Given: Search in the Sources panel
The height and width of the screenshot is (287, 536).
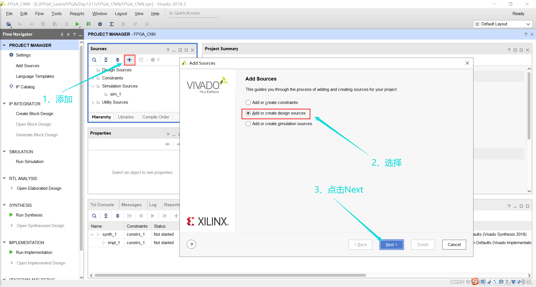Looking at the screenshot, I should (94, 60).
